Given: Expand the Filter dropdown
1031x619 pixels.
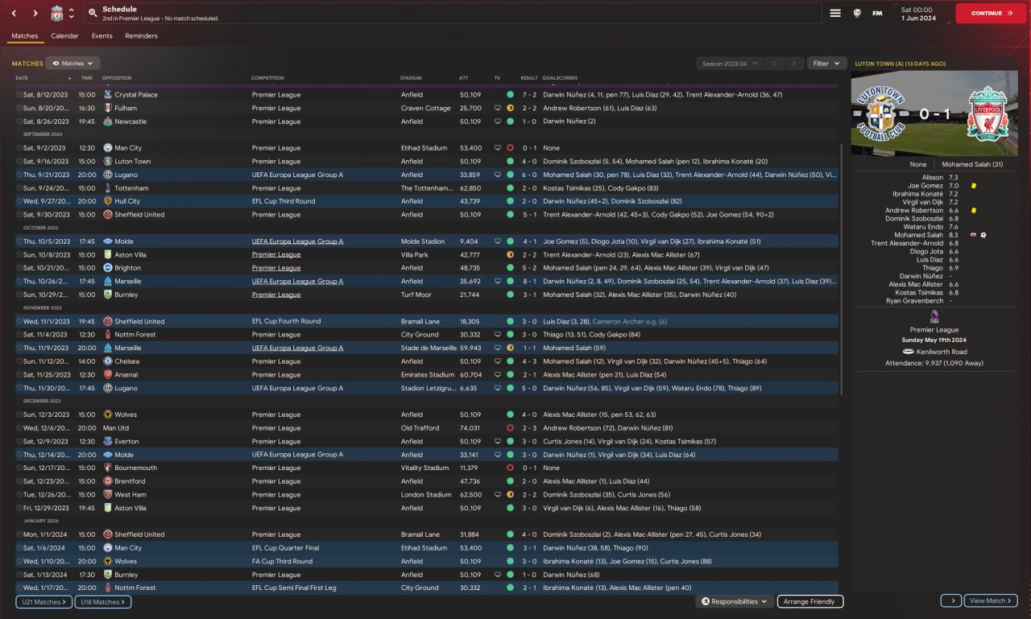Looking at the screenshot, I should 826,63.
